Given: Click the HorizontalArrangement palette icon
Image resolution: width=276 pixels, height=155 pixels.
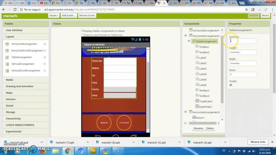Looking at the screenshot, I should 7,44.
